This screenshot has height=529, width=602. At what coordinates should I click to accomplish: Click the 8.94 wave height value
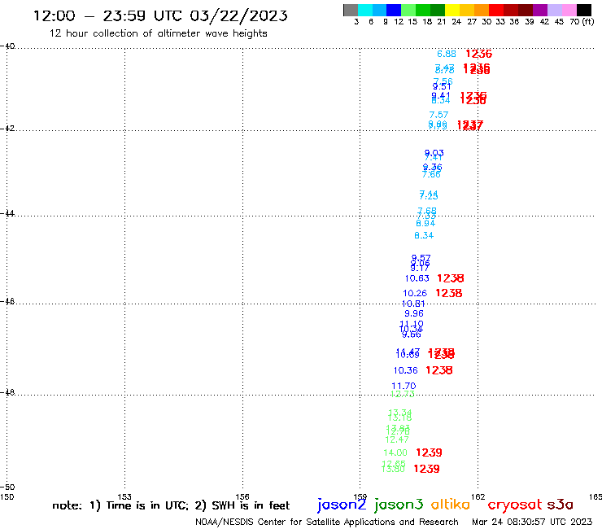click(x=425, y=224)
